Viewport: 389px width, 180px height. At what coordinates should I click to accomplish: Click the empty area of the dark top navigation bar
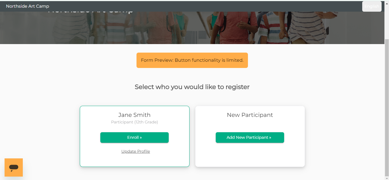205,6
